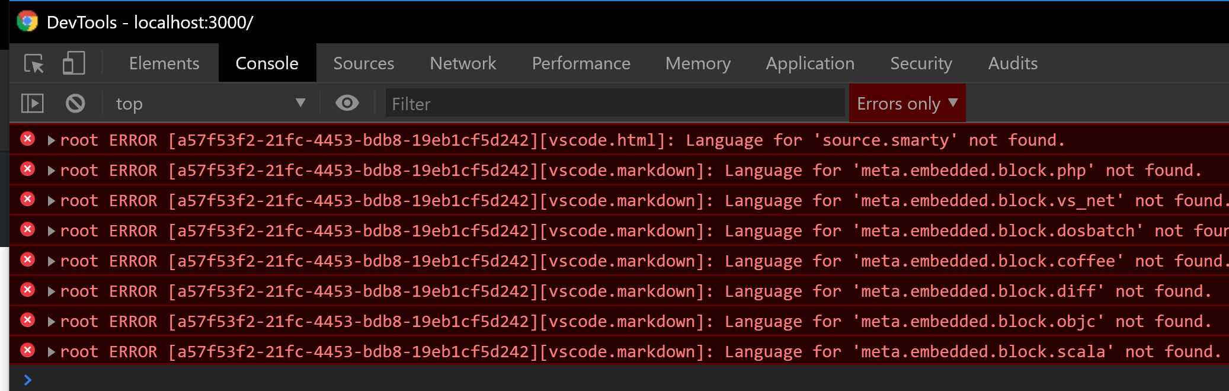Expand the 'meta.embedded.block.objc' error message
The width and height of the screenshot is (1229, 391).
point(52,322)
